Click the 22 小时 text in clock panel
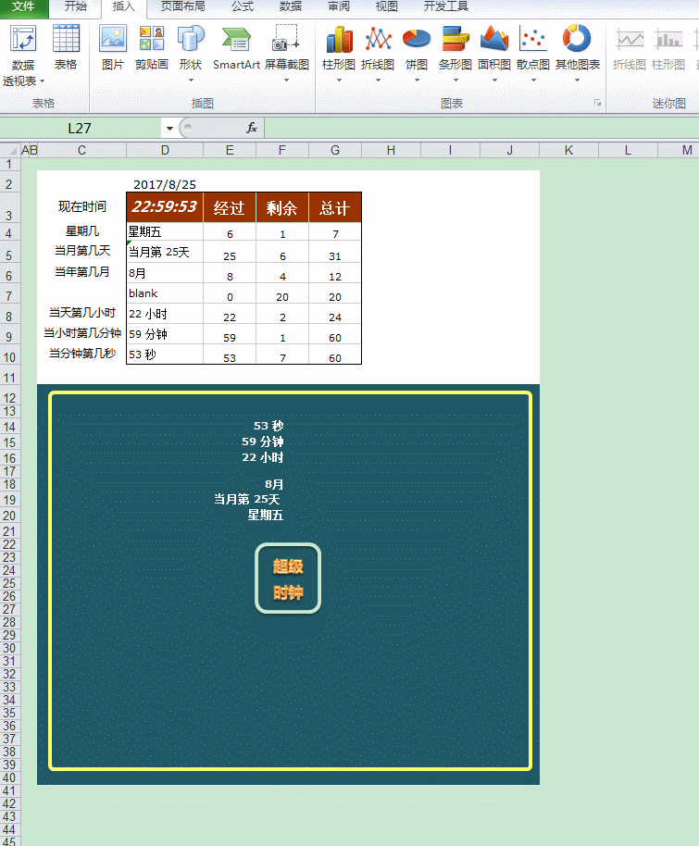Screen dimensions: 699x846 point(262,457)
